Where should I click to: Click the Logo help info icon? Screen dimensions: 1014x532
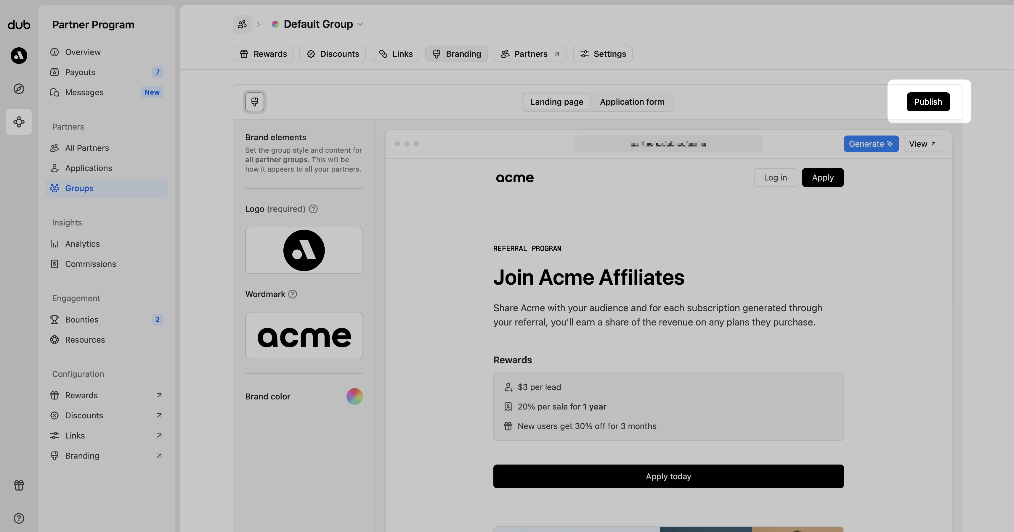pyautogui.click(x=313, y=209)
